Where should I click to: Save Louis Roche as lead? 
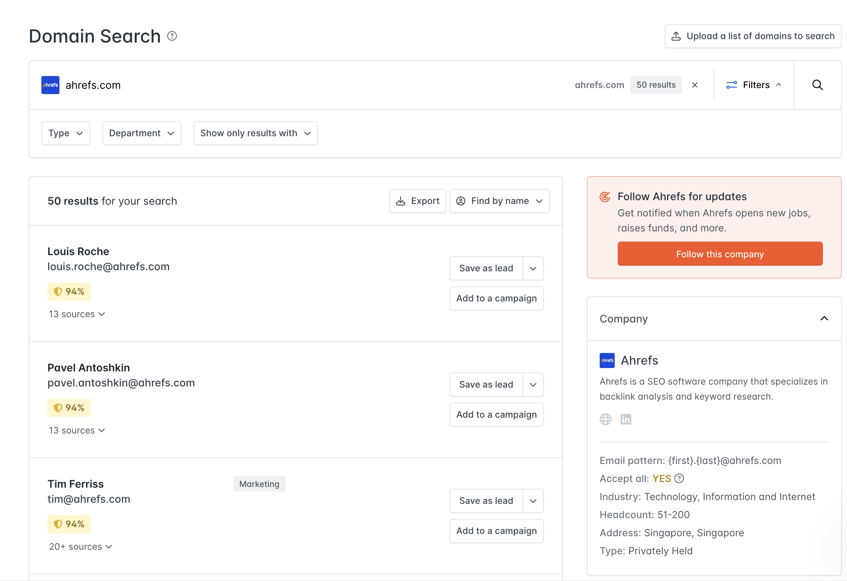(x=486, y=268)
